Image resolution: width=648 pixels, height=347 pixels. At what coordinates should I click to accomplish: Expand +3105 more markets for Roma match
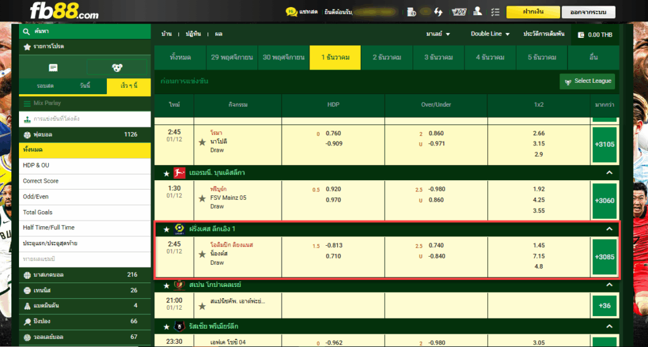pos(604,144)
